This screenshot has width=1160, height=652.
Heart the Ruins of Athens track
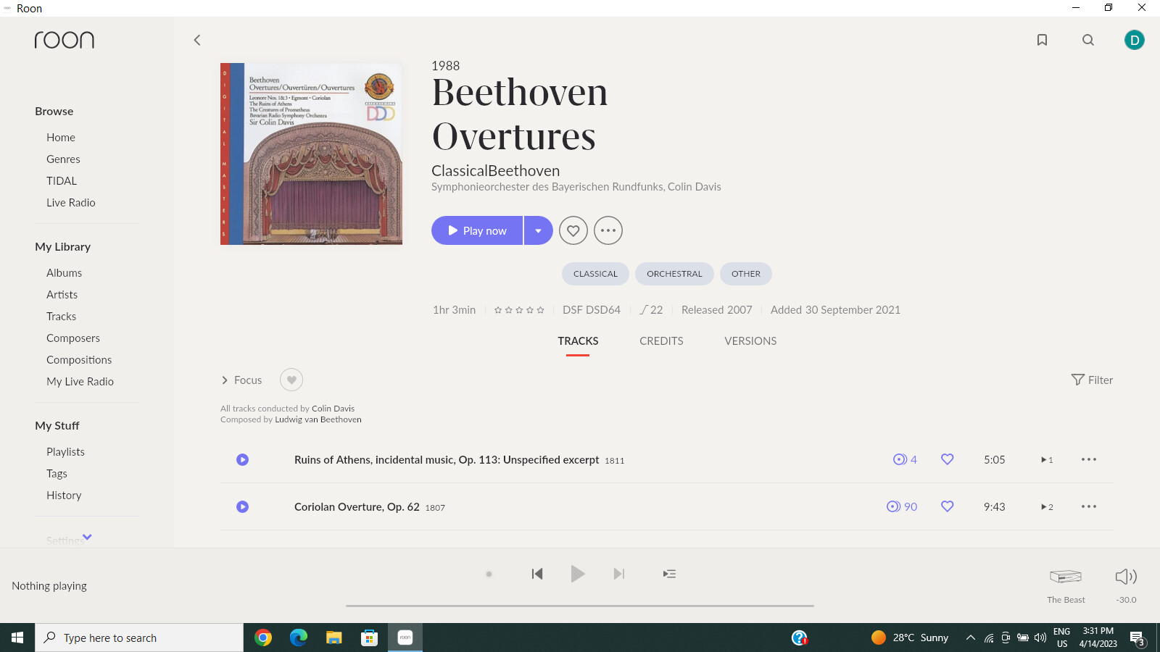pyautogui.click(x=947, y=459)
